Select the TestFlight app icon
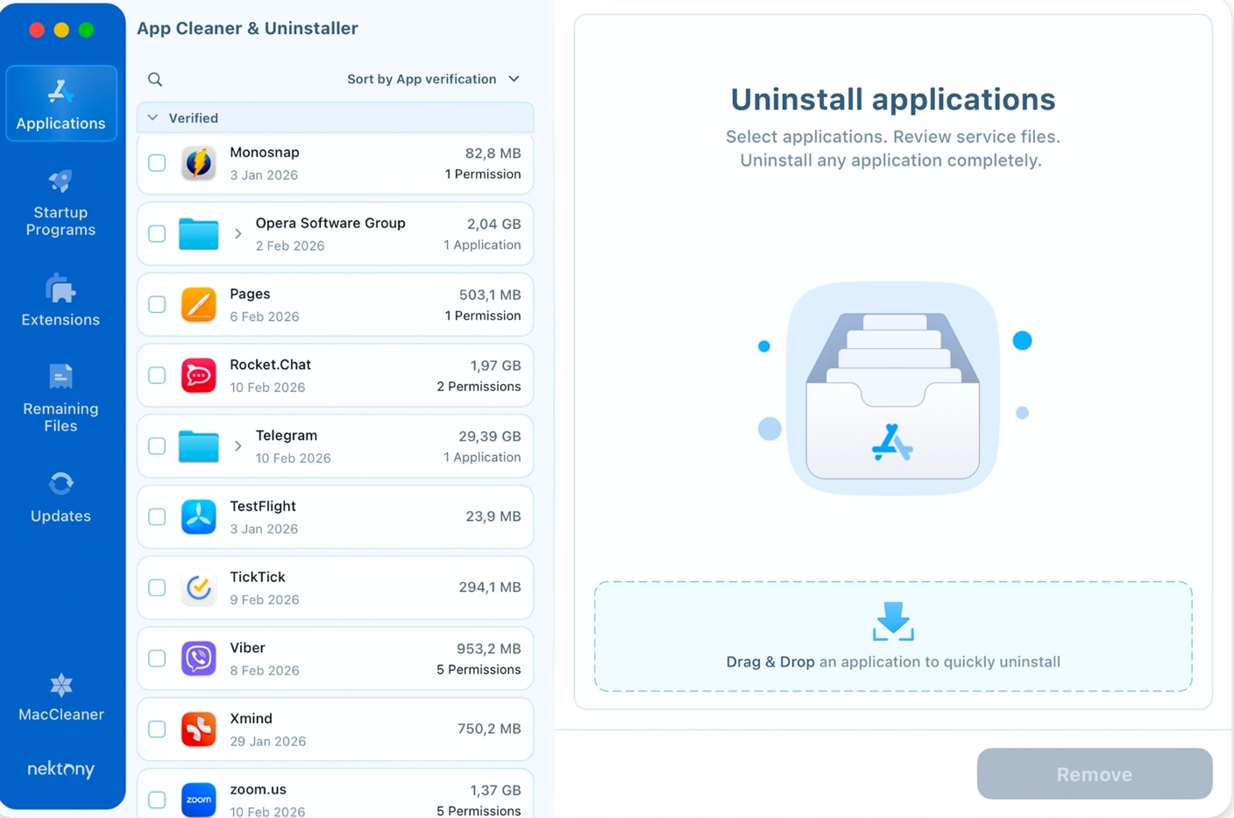 tap(199, 516)
